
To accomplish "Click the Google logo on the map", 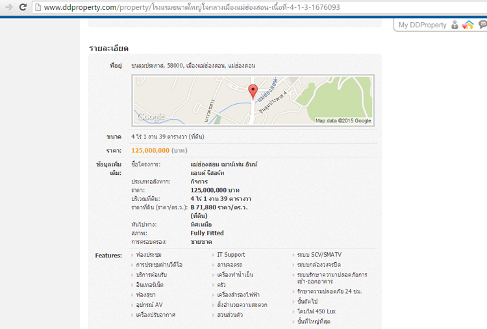I will (x=151, y=117).
